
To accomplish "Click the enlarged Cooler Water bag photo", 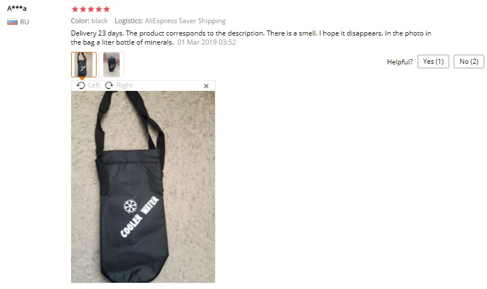I will coord(143,187).
